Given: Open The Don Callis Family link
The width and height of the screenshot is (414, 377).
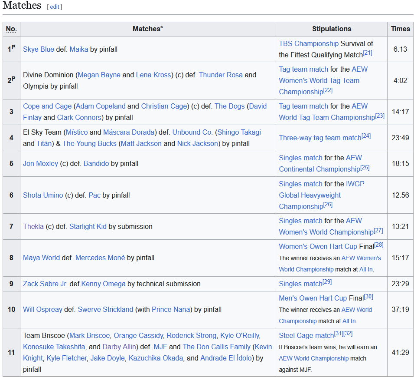Looking at the screenshot, I should [216, 347].
